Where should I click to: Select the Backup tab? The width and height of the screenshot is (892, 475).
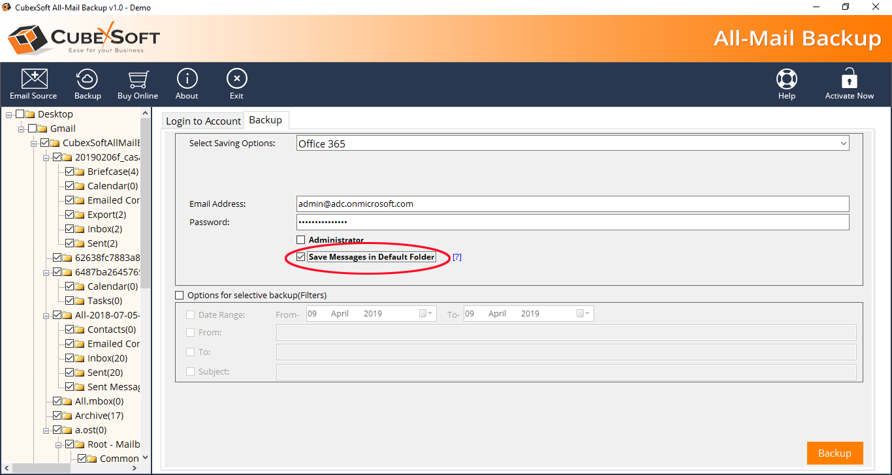(x=266, y=120)
